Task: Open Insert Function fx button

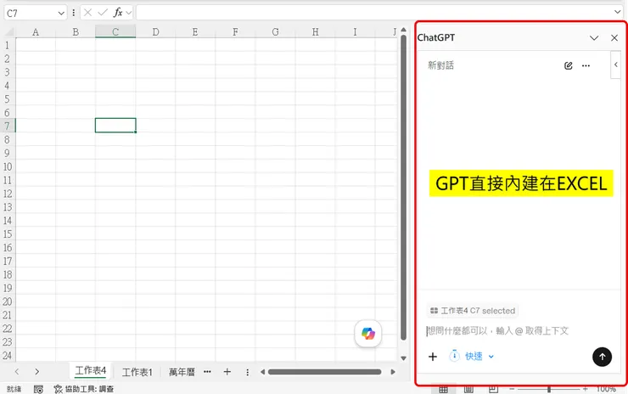Action: click(118, 13)
